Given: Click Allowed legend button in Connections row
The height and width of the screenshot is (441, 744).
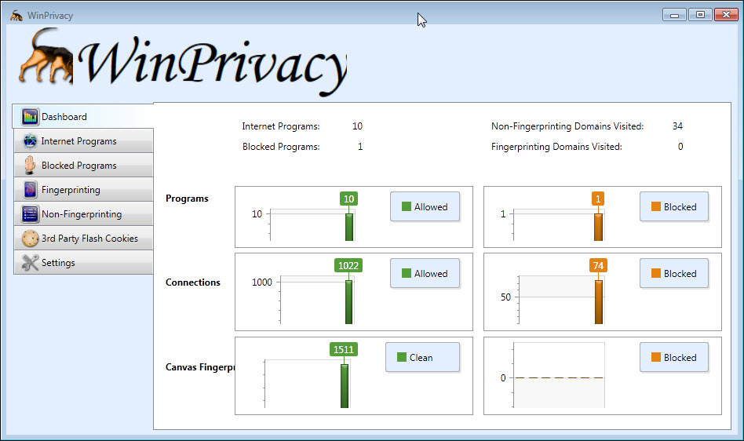Looking at the screenshot, I should pyautogui.click(x=425, y=273).
